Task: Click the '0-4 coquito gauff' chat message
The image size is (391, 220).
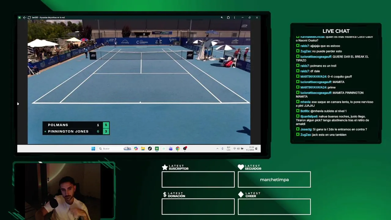Action: 340,77
